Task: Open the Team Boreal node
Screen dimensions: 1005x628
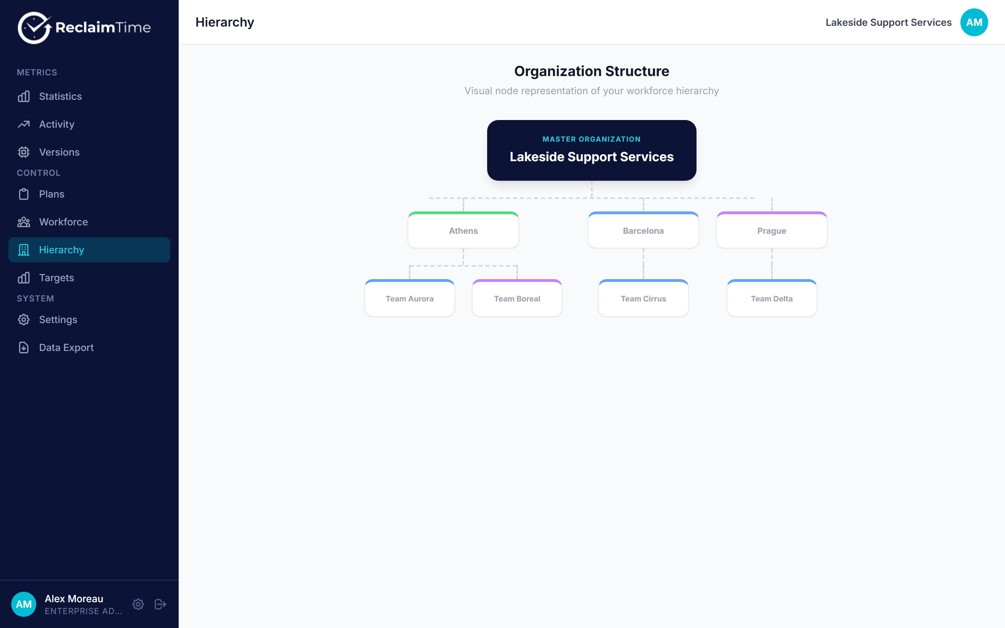Action: pyautogui.click(x=517, y=298)
